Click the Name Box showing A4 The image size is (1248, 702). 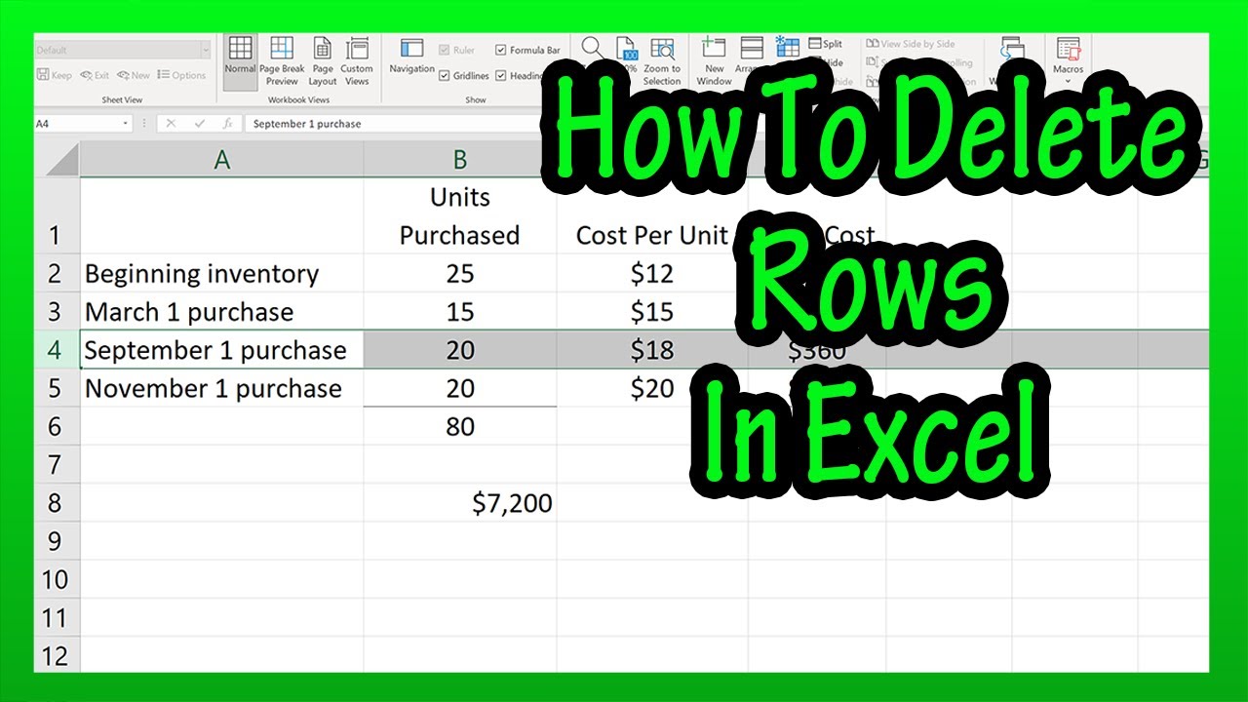77,124
